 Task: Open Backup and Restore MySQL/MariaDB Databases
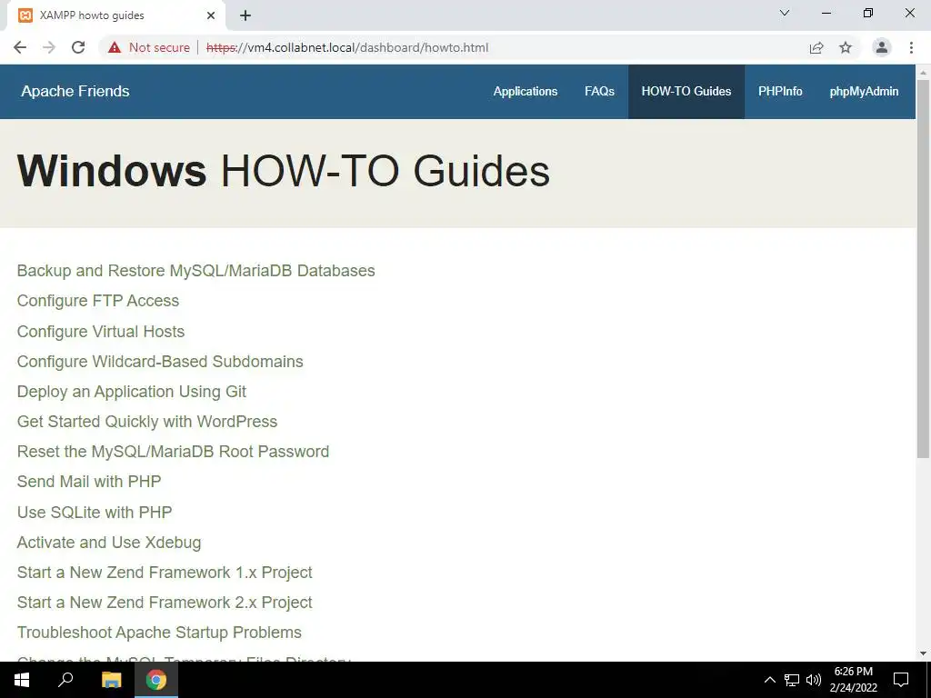(196, 271)
